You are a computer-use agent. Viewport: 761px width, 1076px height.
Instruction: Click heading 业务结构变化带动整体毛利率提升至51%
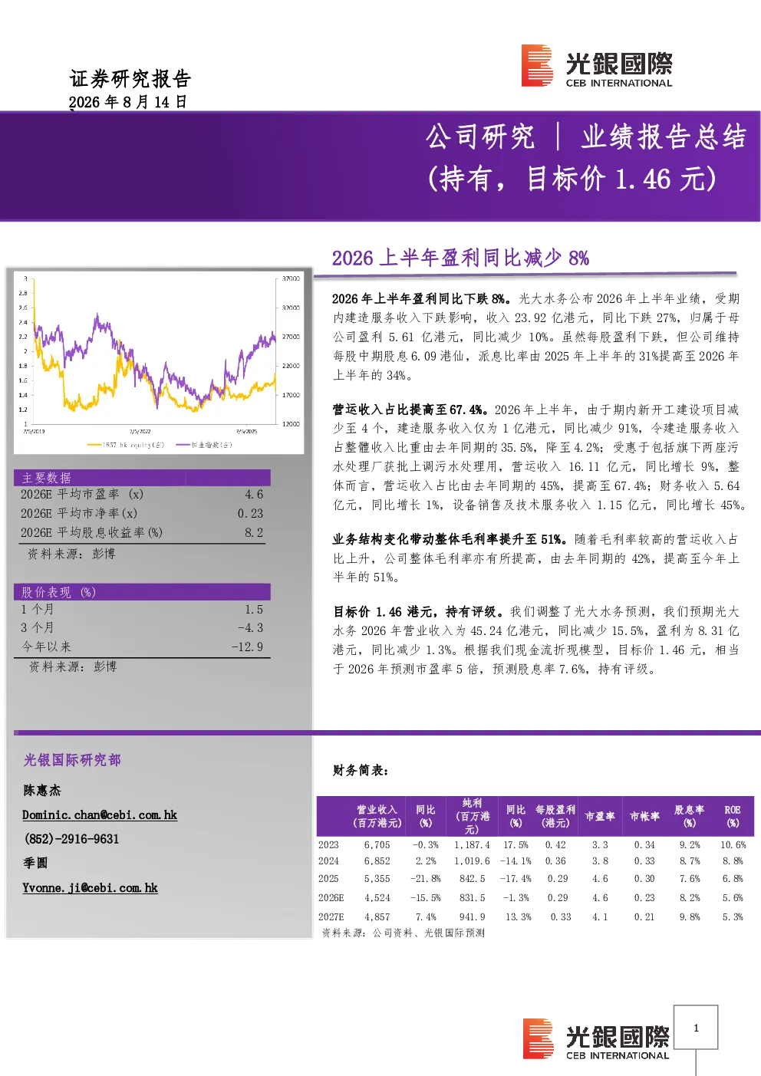[x=450, y=539]
